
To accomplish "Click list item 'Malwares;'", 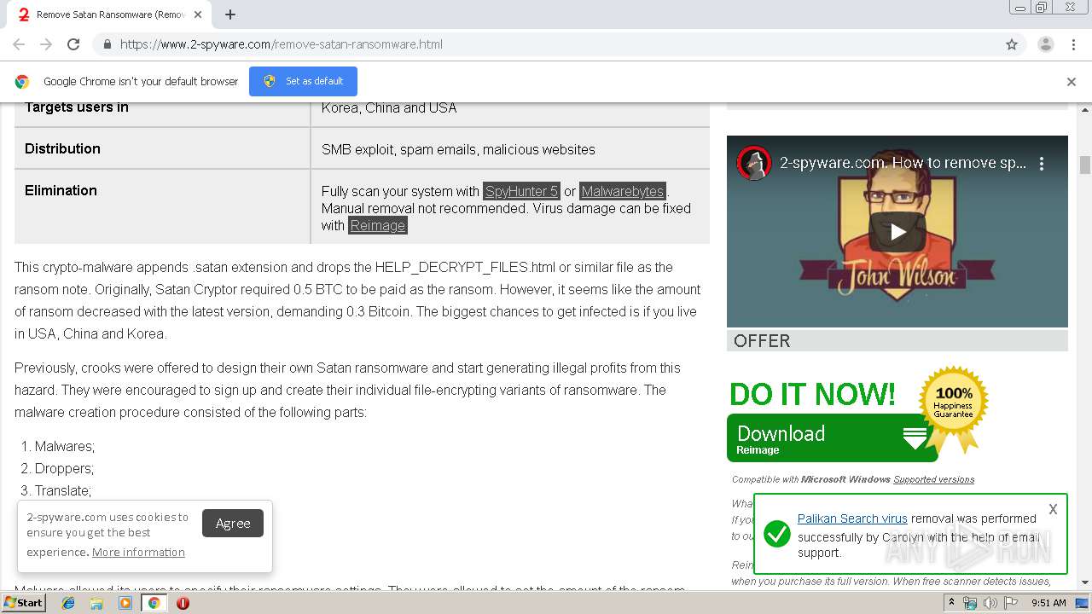I will pyautogui.click(x=65, y=446).
